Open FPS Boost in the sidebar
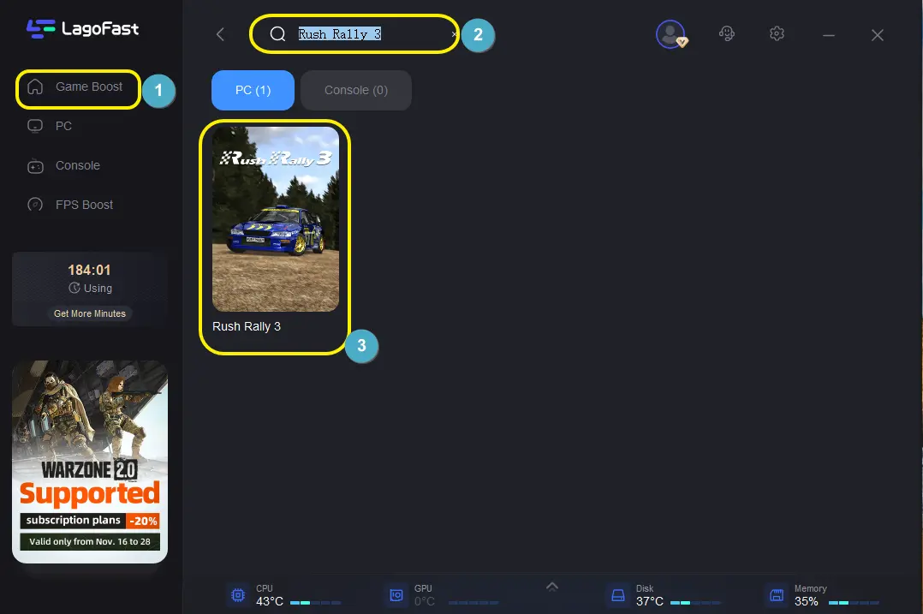The height and width of the screenshot is (614, 923). click(84, 205)
